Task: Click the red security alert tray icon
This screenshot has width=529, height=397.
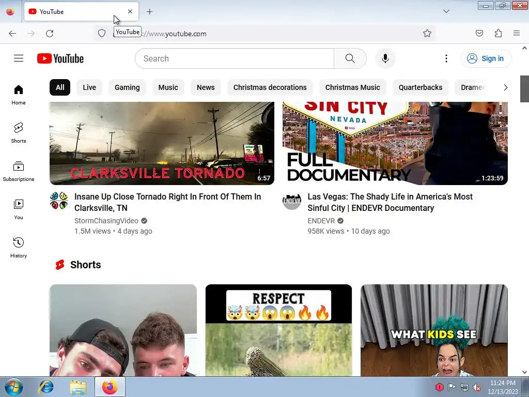Action: (x=439, y=387)
